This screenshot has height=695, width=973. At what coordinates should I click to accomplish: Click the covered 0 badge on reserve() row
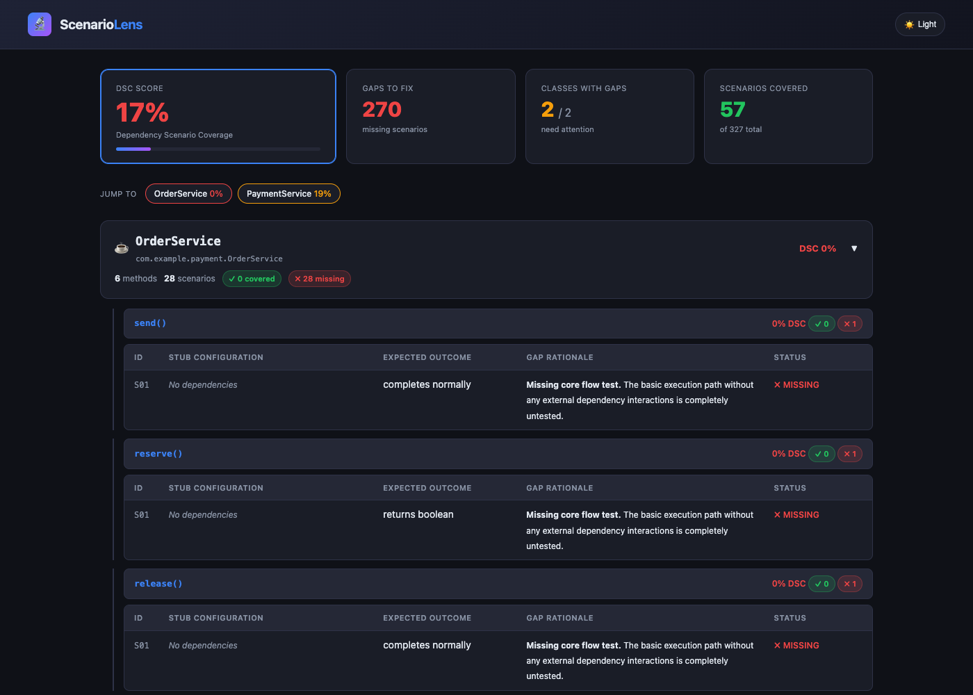[x=821, y=454]
